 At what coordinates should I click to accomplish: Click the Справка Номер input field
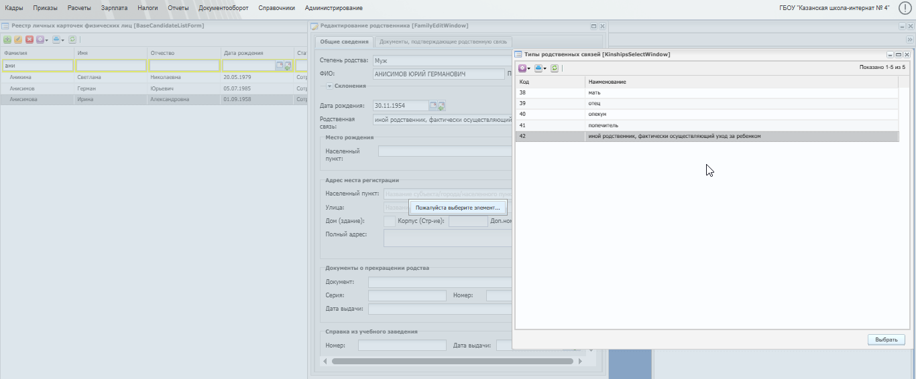[402, 346]
